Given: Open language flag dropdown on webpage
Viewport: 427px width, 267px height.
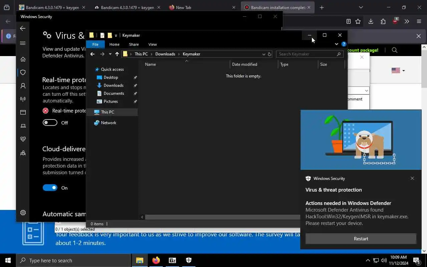Looking at the screenshot, I should coord(398,70).
